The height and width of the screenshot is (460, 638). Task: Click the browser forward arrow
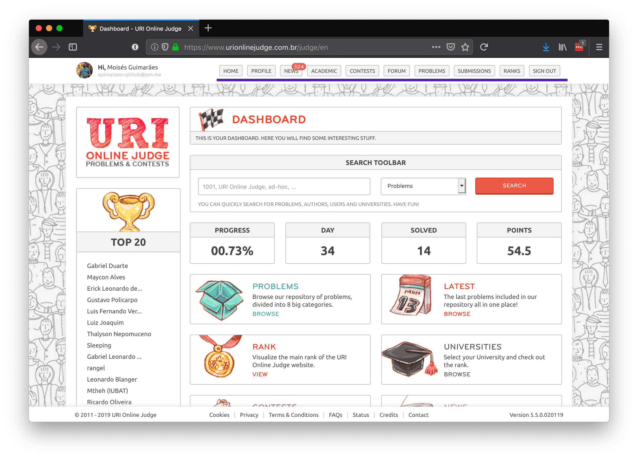point(57,47)
